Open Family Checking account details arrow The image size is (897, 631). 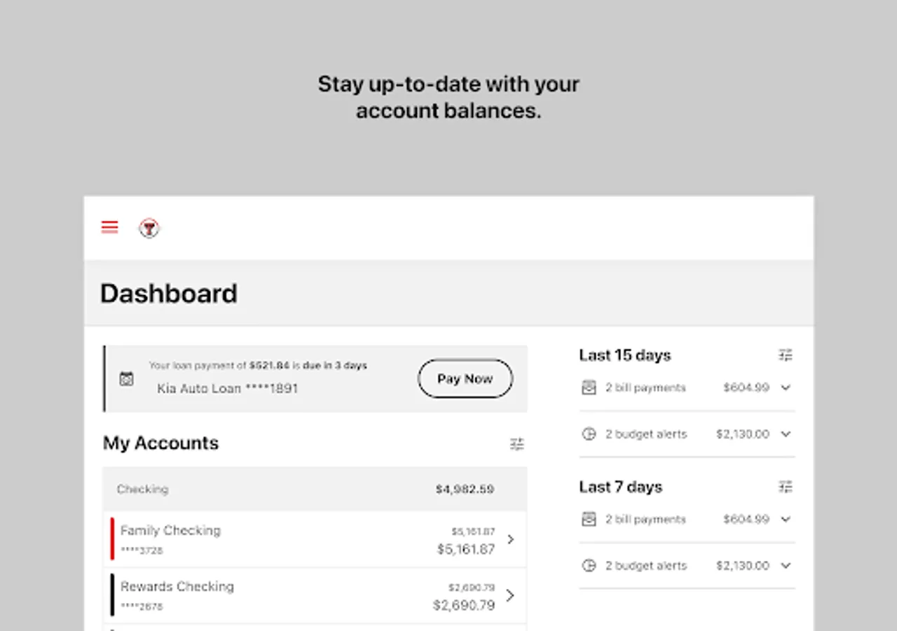[x=510, y=539]
